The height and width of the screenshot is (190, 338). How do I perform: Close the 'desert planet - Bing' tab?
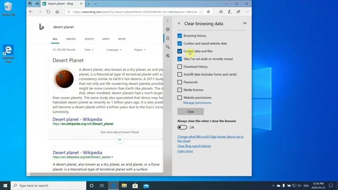point(81,4)
